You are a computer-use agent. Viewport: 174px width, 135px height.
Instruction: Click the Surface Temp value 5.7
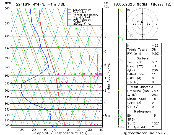[154, 62]
